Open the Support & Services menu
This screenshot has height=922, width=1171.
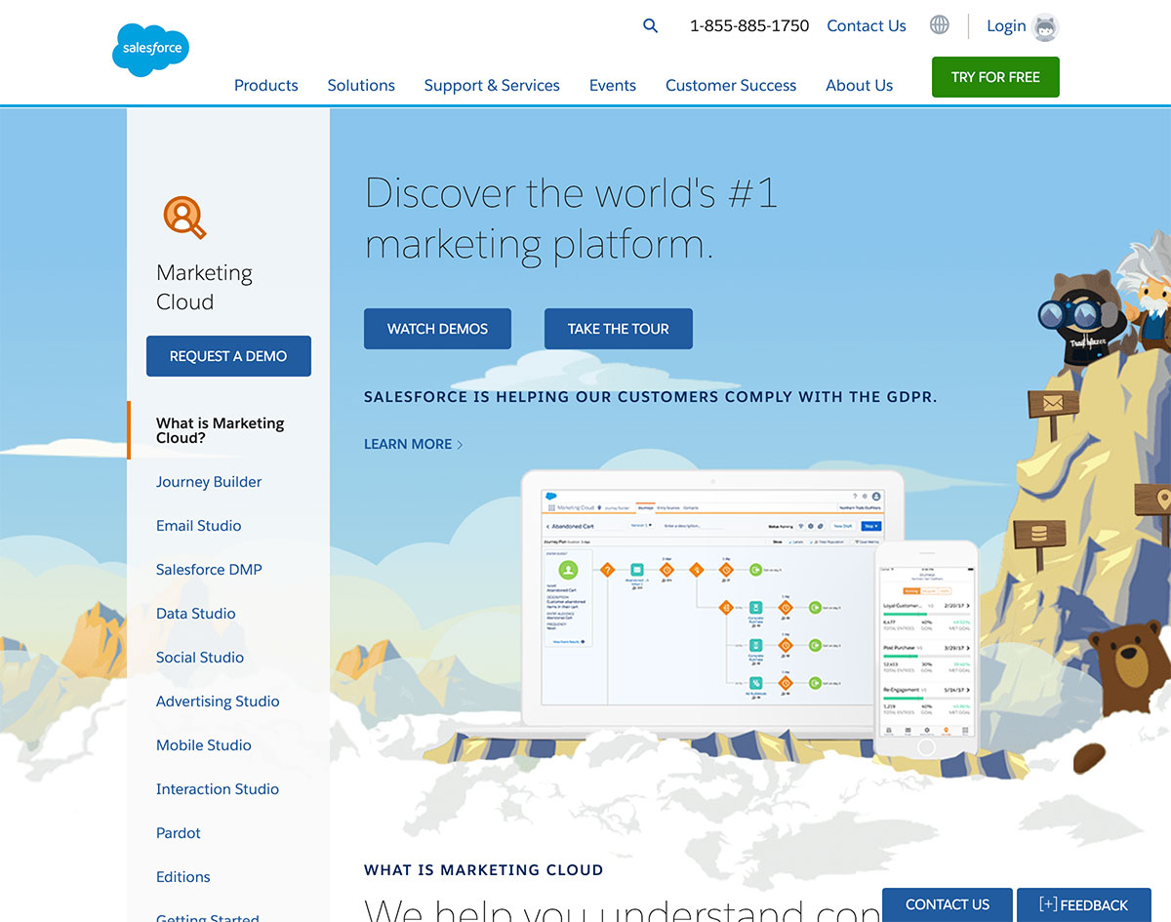[492, 85]
